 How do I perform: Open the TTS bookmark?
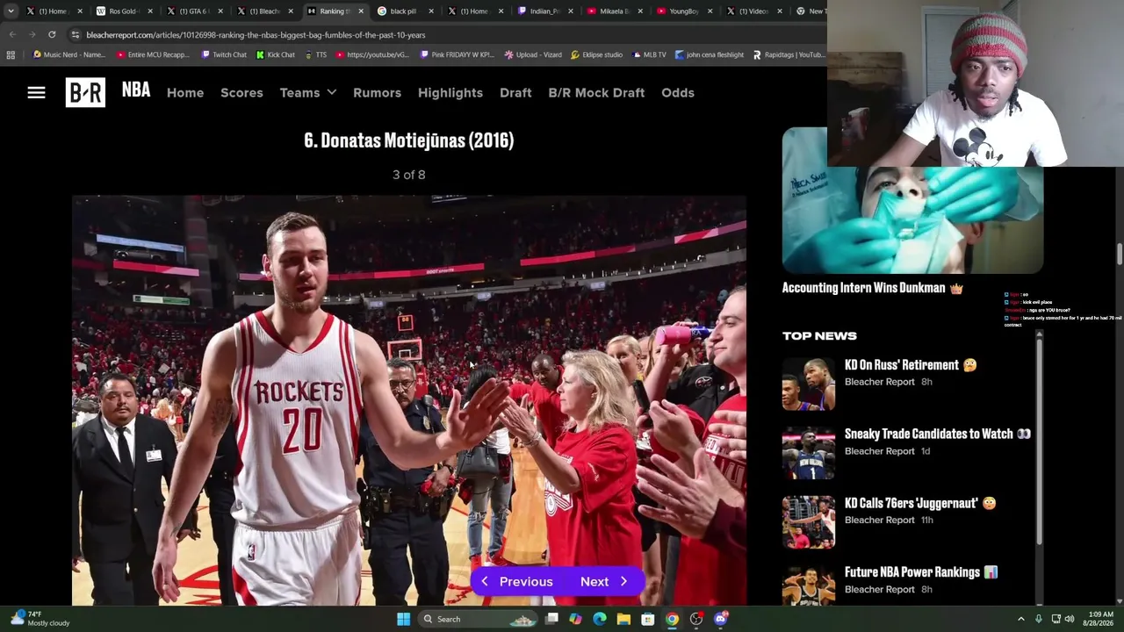315,54
